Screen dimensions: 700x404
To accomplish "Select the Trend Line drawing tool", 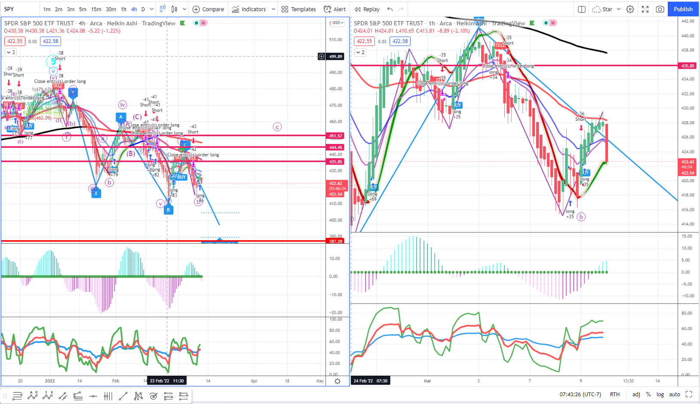I will click(17, 396).
